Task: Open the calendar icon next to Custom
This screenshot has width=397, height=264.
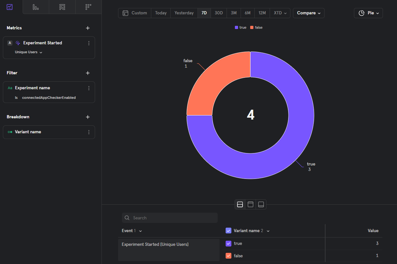Action: pyautogui.click(x=125, y=13)
